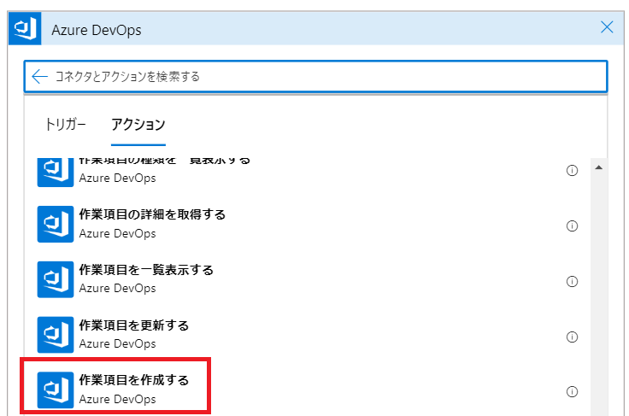Show info for the topmost list action
629x416 pixels.
572,170
